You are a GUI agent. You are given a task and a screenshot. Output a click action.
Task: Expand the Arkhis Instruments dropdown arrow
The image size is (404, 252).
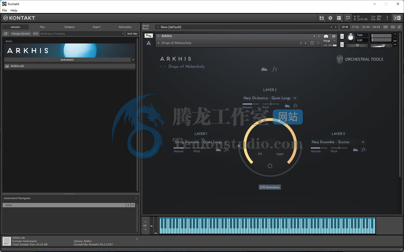[x=133, y=60]
